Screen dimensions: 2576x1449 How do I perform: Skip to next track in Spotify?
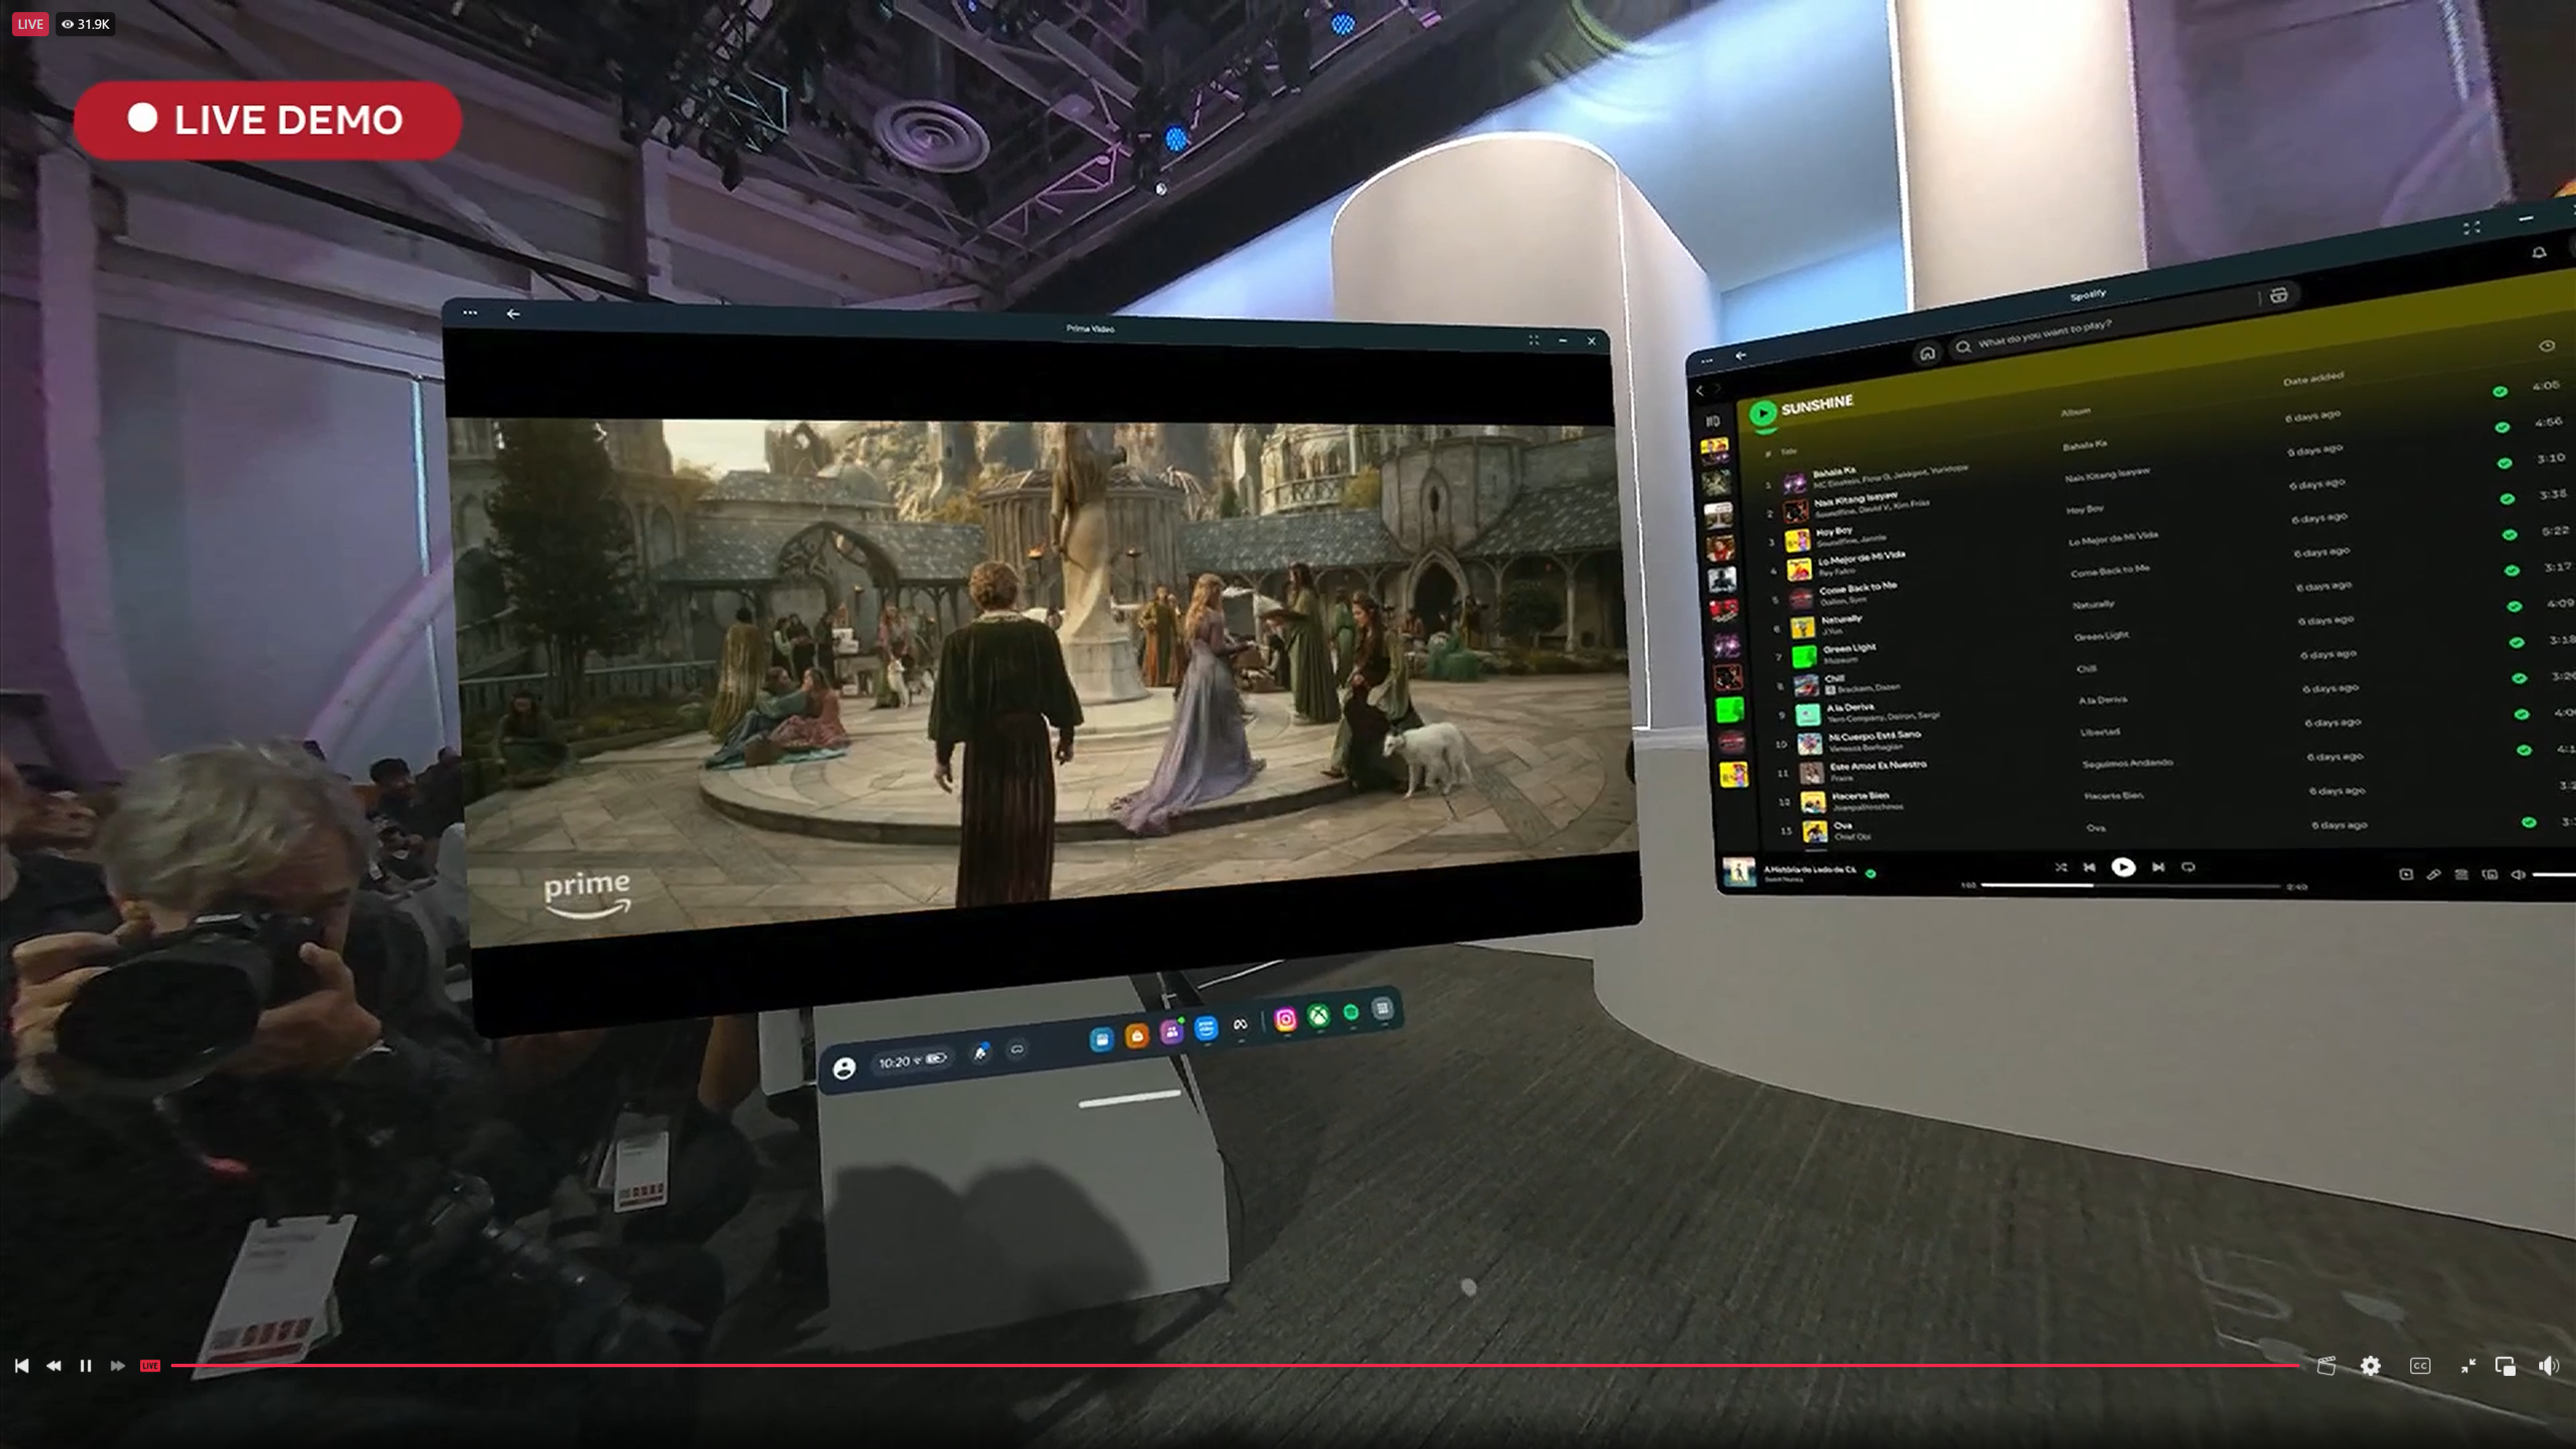tap(2158, 867)
